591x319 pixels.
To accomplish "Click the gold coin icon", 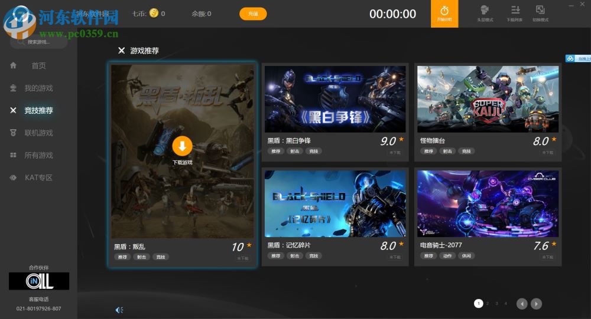I will (154, 13).
